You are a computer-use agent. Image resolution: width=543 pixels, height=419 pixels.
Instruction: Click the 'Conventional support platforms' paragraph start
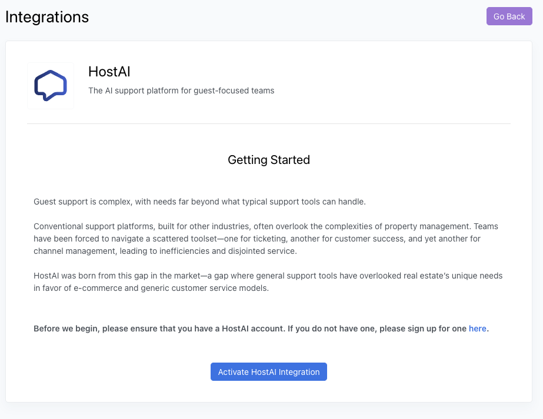point(94,226)
